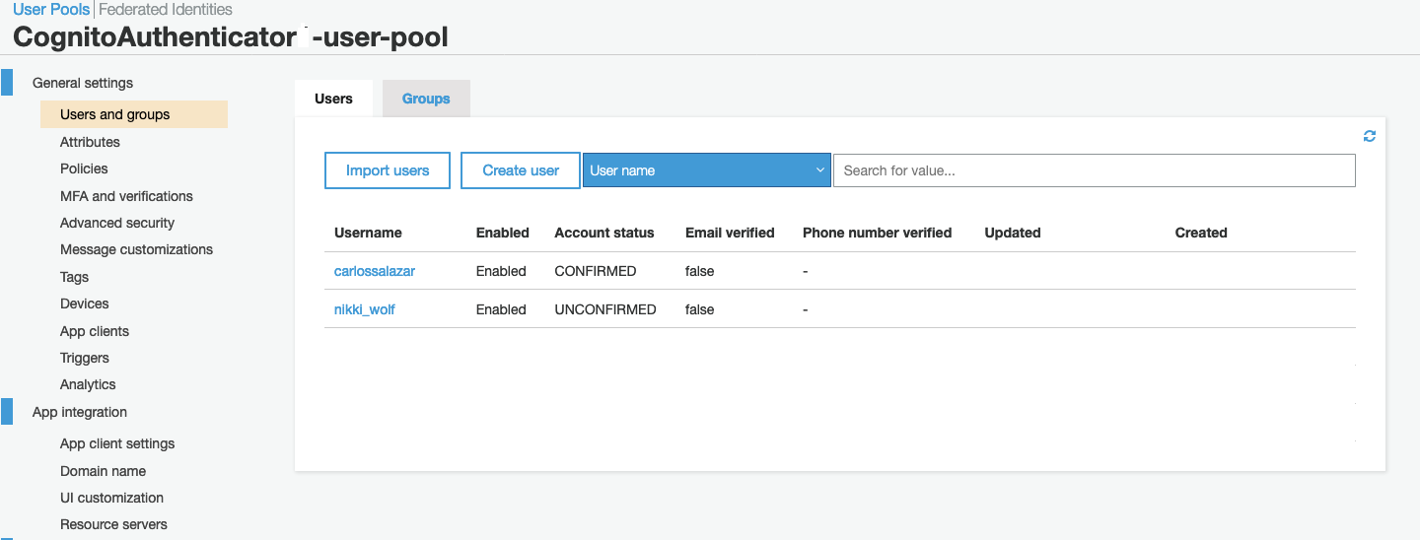Open the Devices page

(84, 304)
